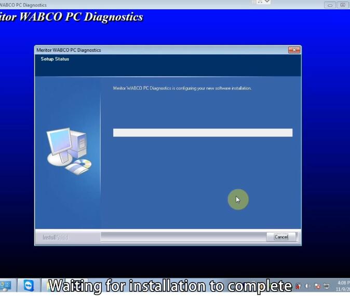This screenshot has height=296, width=350.
Task: Click the computer and CD setup graphic
Action: (69, 151)
